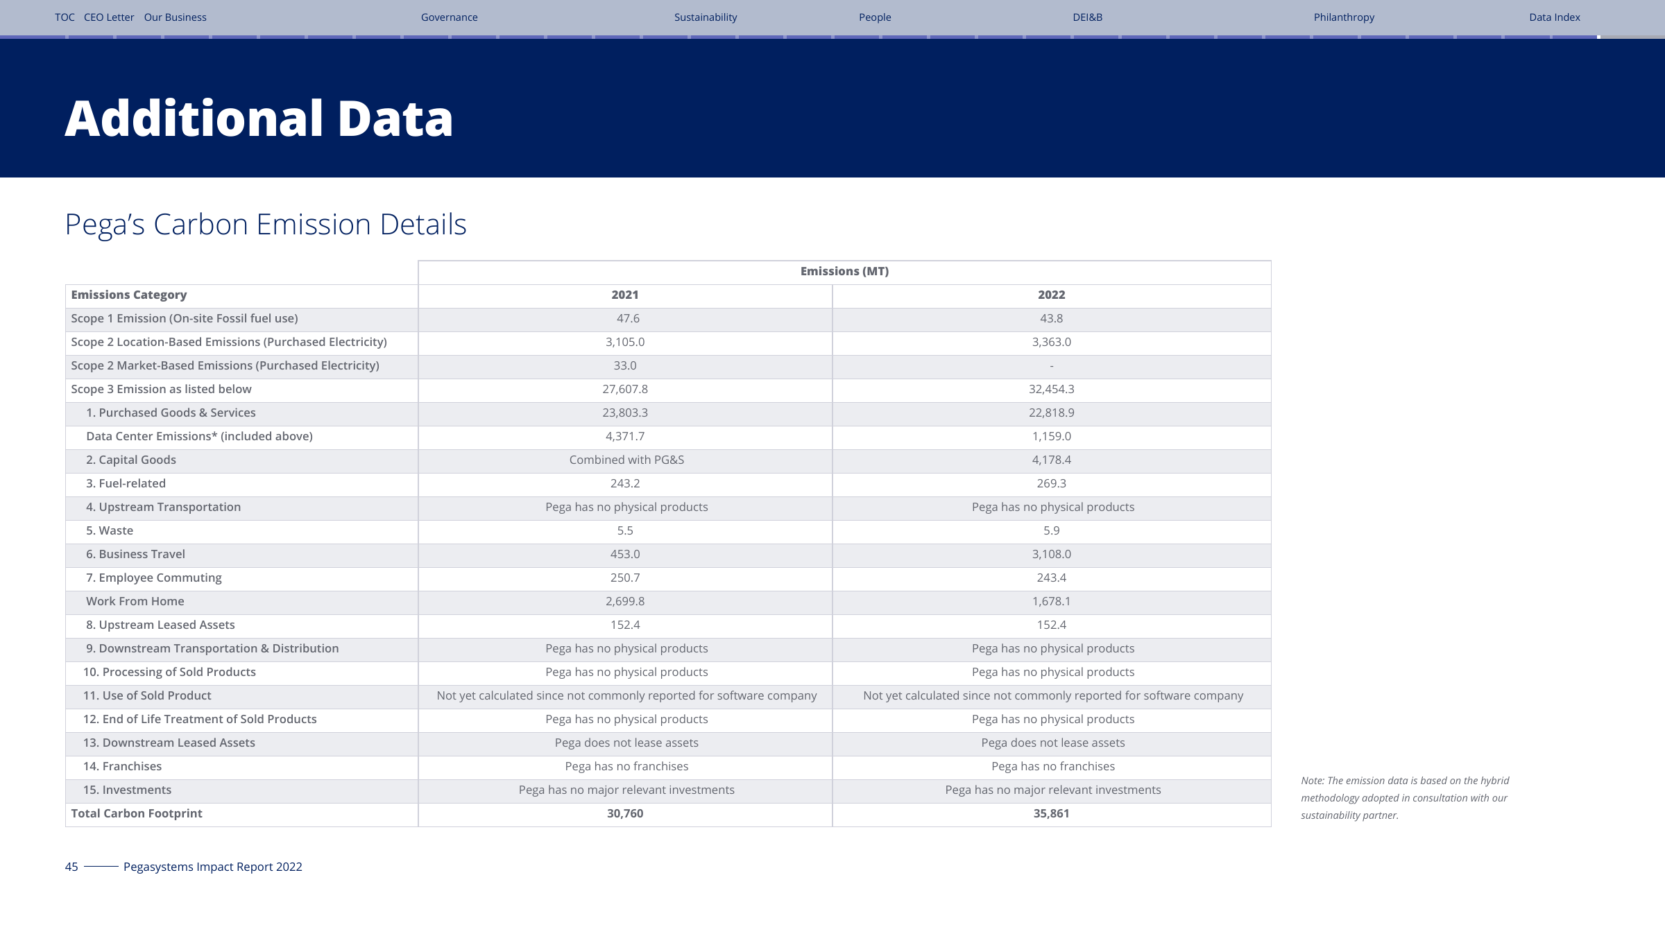Switch to the Sustainability section
The image size is (1665, 936).
point(706,17)
